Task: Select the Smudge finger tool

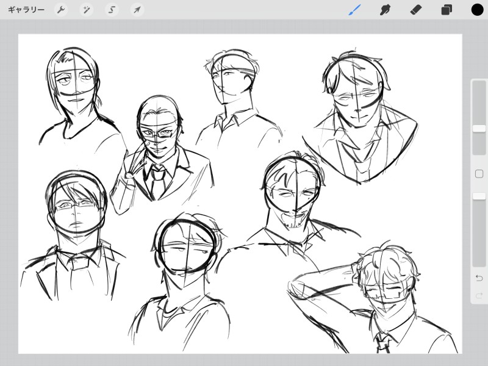Action: pos(385,10)
